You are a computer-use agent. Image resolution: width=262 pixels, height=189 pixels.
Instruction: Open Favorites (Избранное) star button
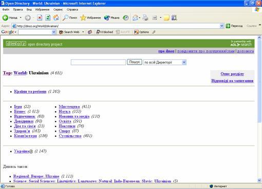(x=90, y=17)
